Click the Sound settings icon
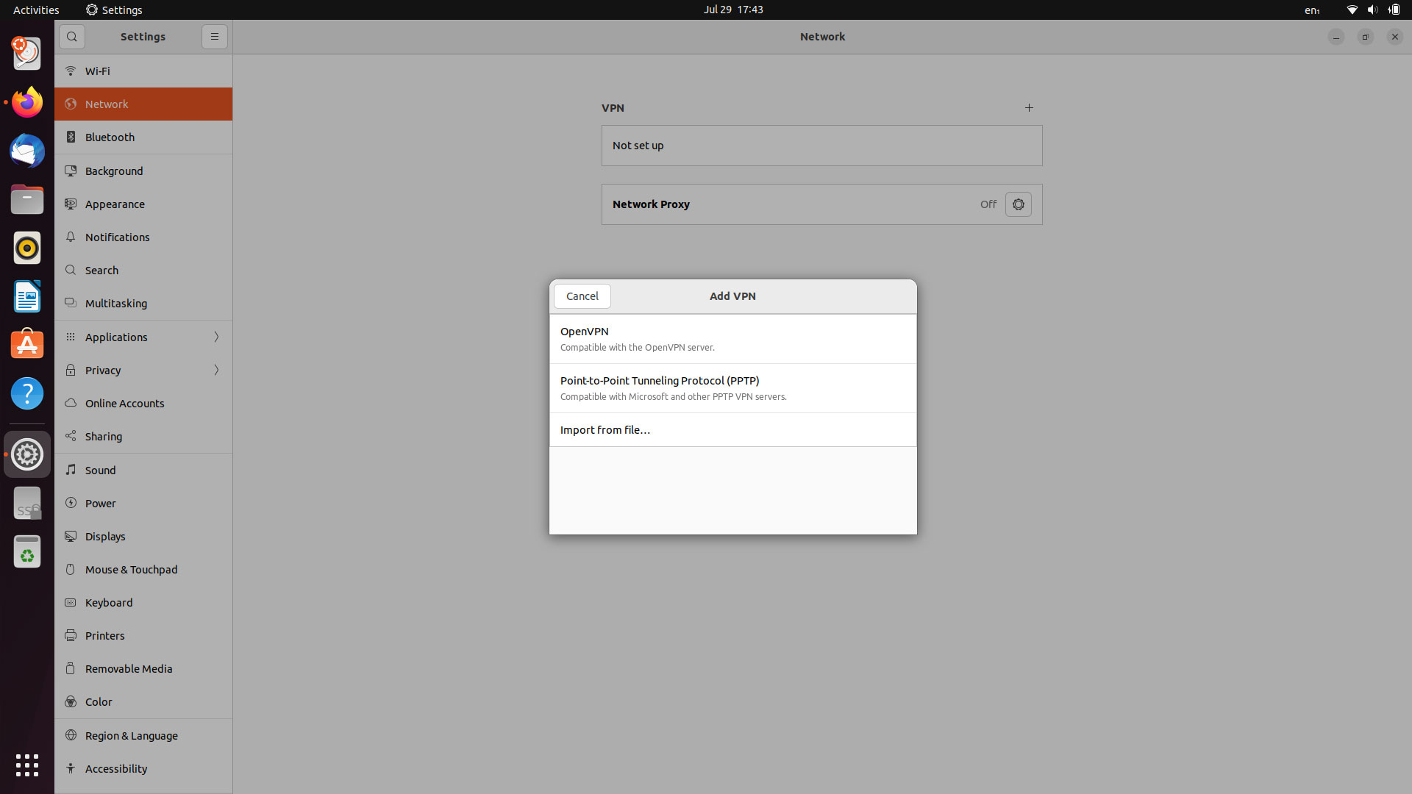The height and width of the screenshot is (794, 1412). (x=71, y=470)
